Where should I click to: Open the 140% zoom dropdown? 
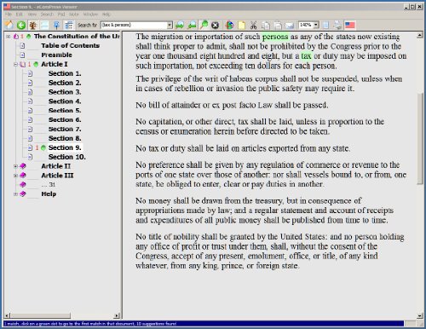point(316,25)
